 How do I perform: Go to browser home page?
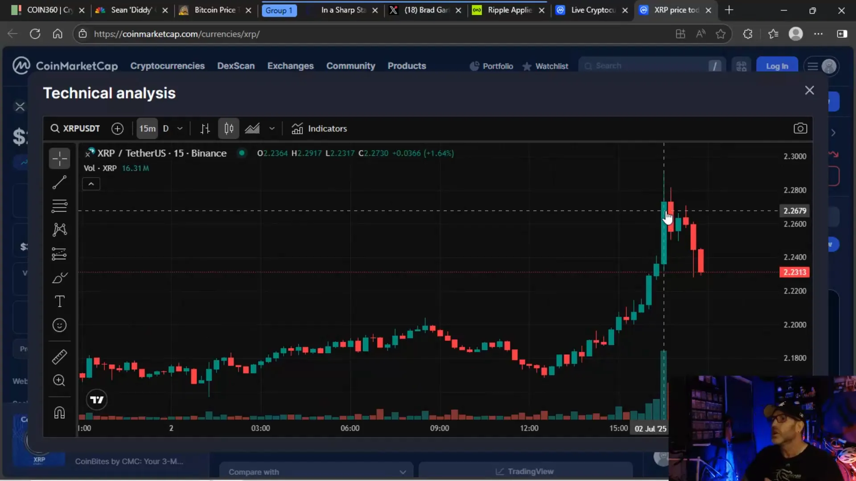[58, 34]
